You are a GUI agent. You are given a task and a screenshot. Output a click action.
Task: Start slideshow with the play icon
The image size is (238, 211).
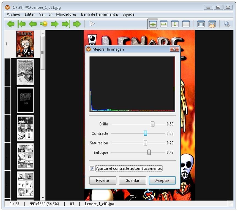92,24
